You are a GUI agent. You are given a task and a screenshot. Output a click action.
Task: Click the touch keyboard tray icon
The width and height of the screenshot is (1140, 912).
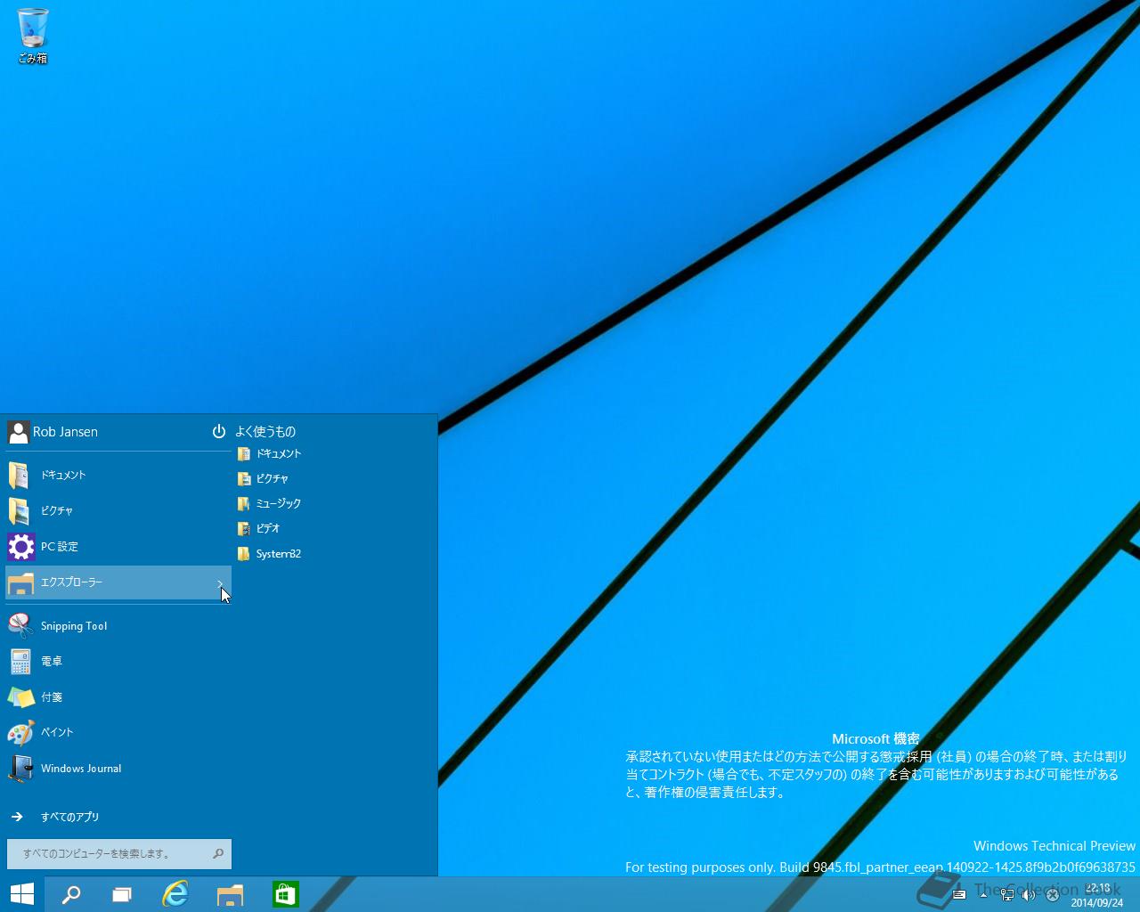click(x=959, y=895)
